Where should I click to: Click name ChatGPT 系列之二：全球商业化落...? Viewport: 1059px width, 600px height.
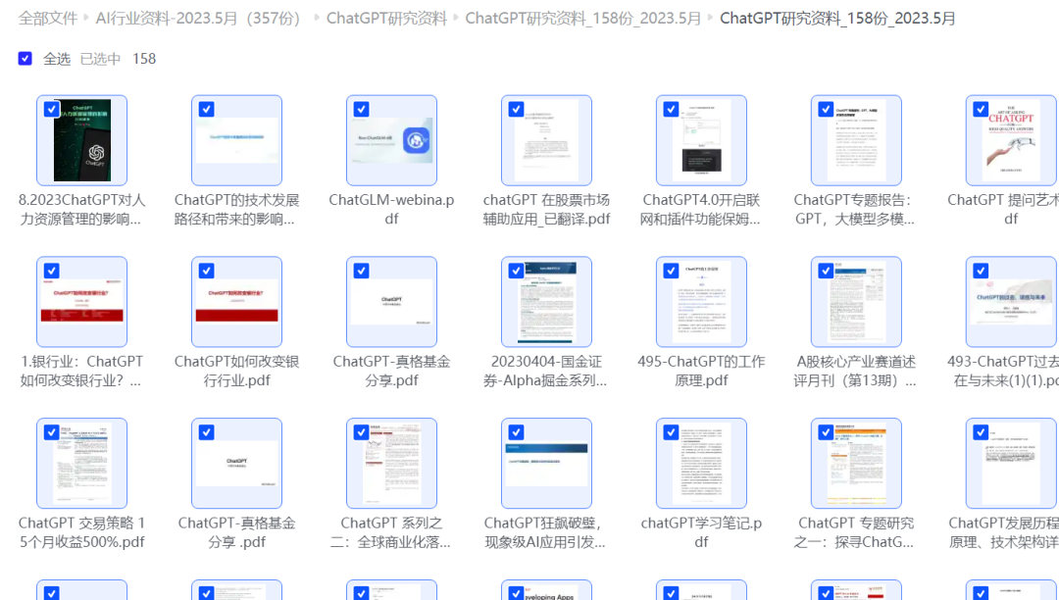click(x=391, y=531)
